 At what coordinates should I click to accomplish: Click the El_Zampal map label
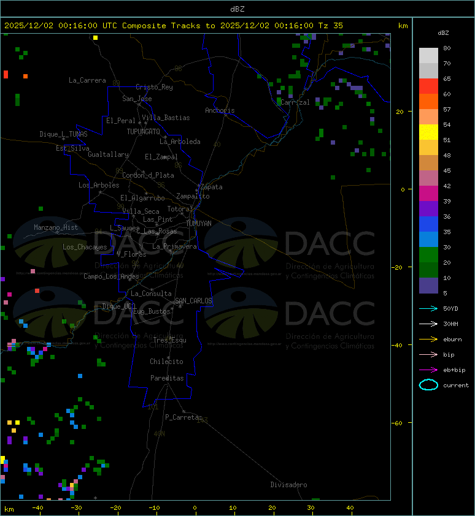pos(161,157)
